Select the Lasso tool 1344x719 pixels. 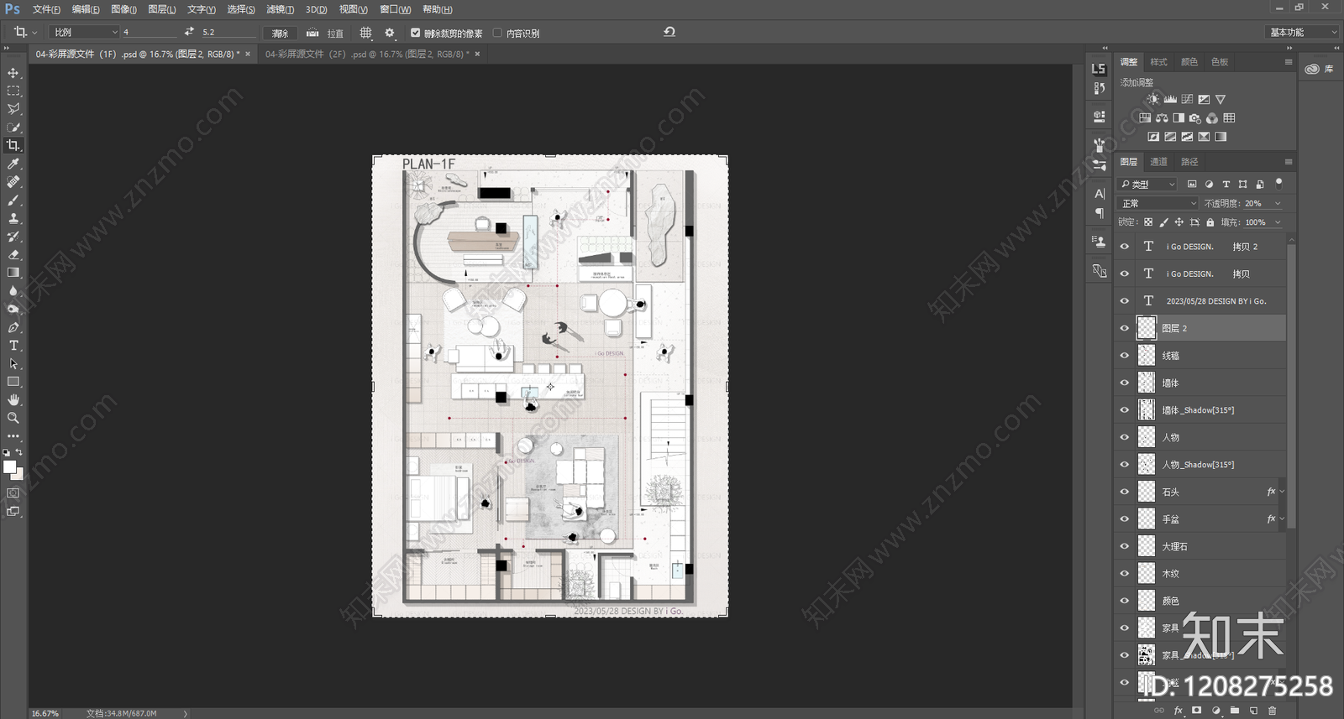(x=13, y=109)
